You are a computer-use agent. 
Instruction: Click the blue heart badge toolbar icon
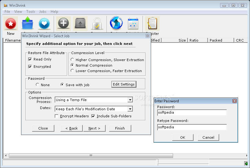[x=44, y=24]
